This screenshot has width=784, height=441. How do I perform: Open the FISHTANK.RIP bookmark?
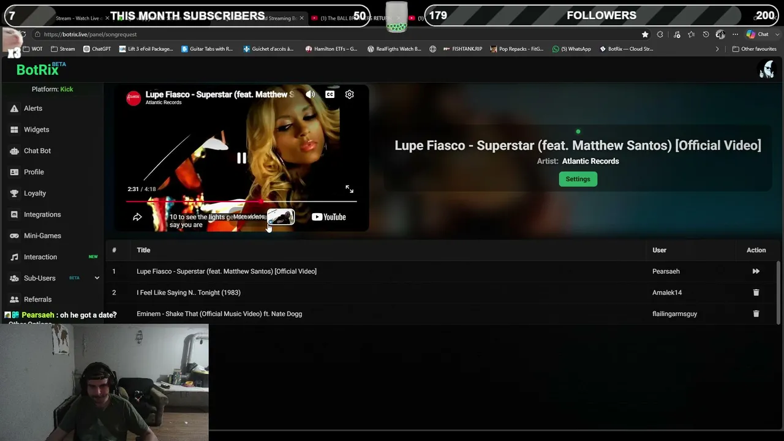(x=462, y=49)
